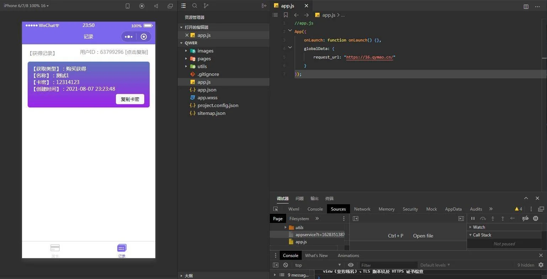547x279 pixels.
Task: Click the pause script execution icon
Action: (473, 218)
